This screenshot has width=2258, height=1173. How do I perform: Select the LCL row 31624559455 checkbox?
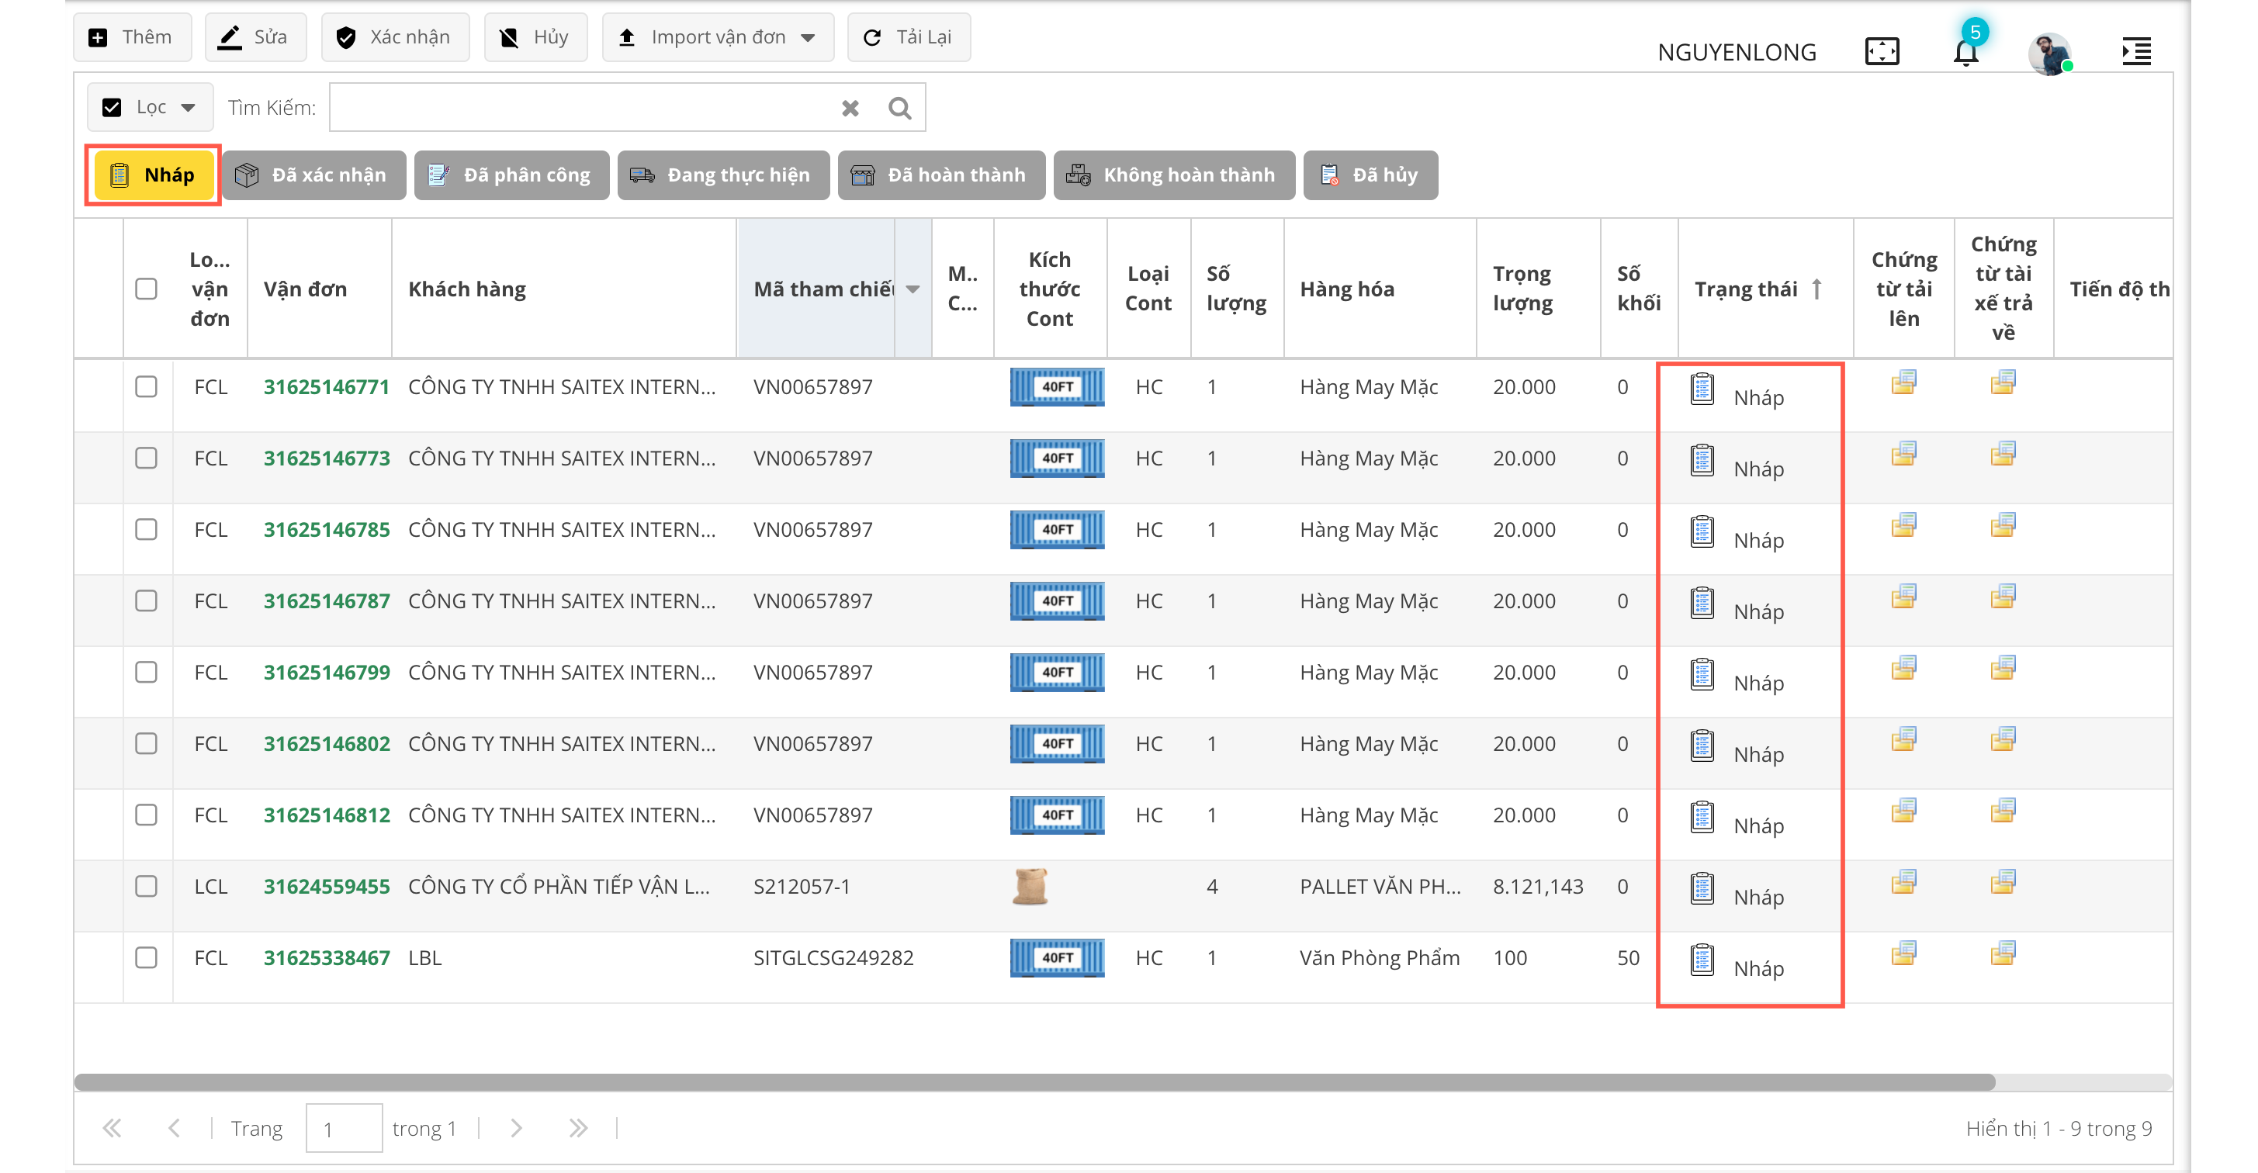(x=147, y=886)
